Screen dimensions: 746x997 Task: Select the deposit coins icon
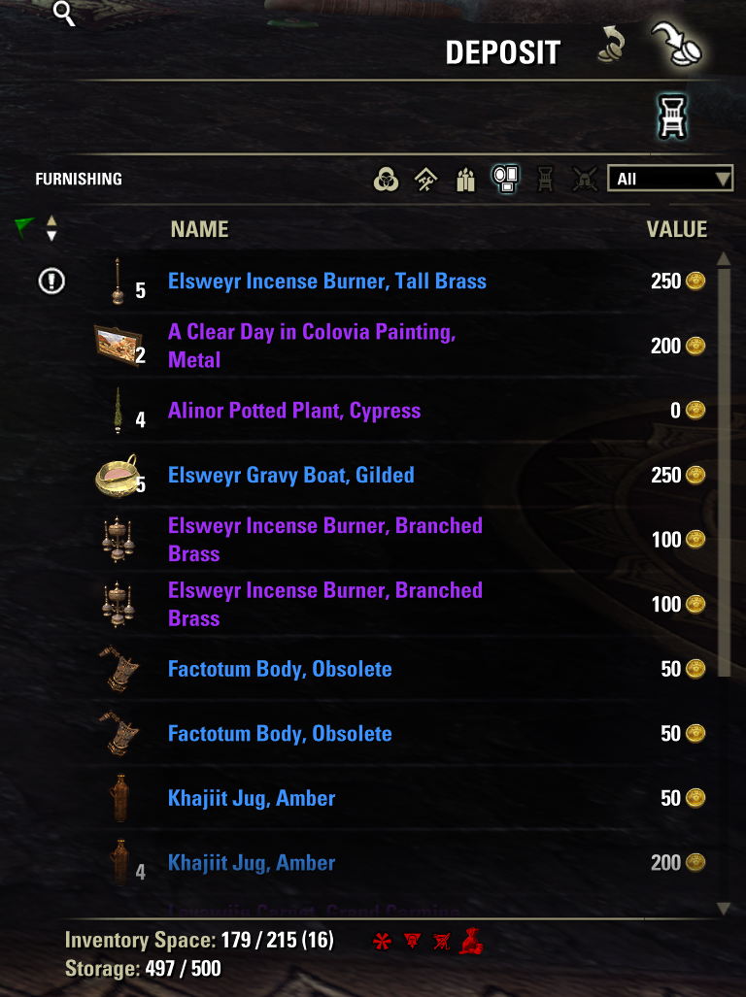(676, 45)
